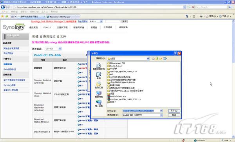Image resolution: width=235 pixels, height=142 pixels.
Task: Click the Up One Level icon in Save dialog
Action: 157,59
